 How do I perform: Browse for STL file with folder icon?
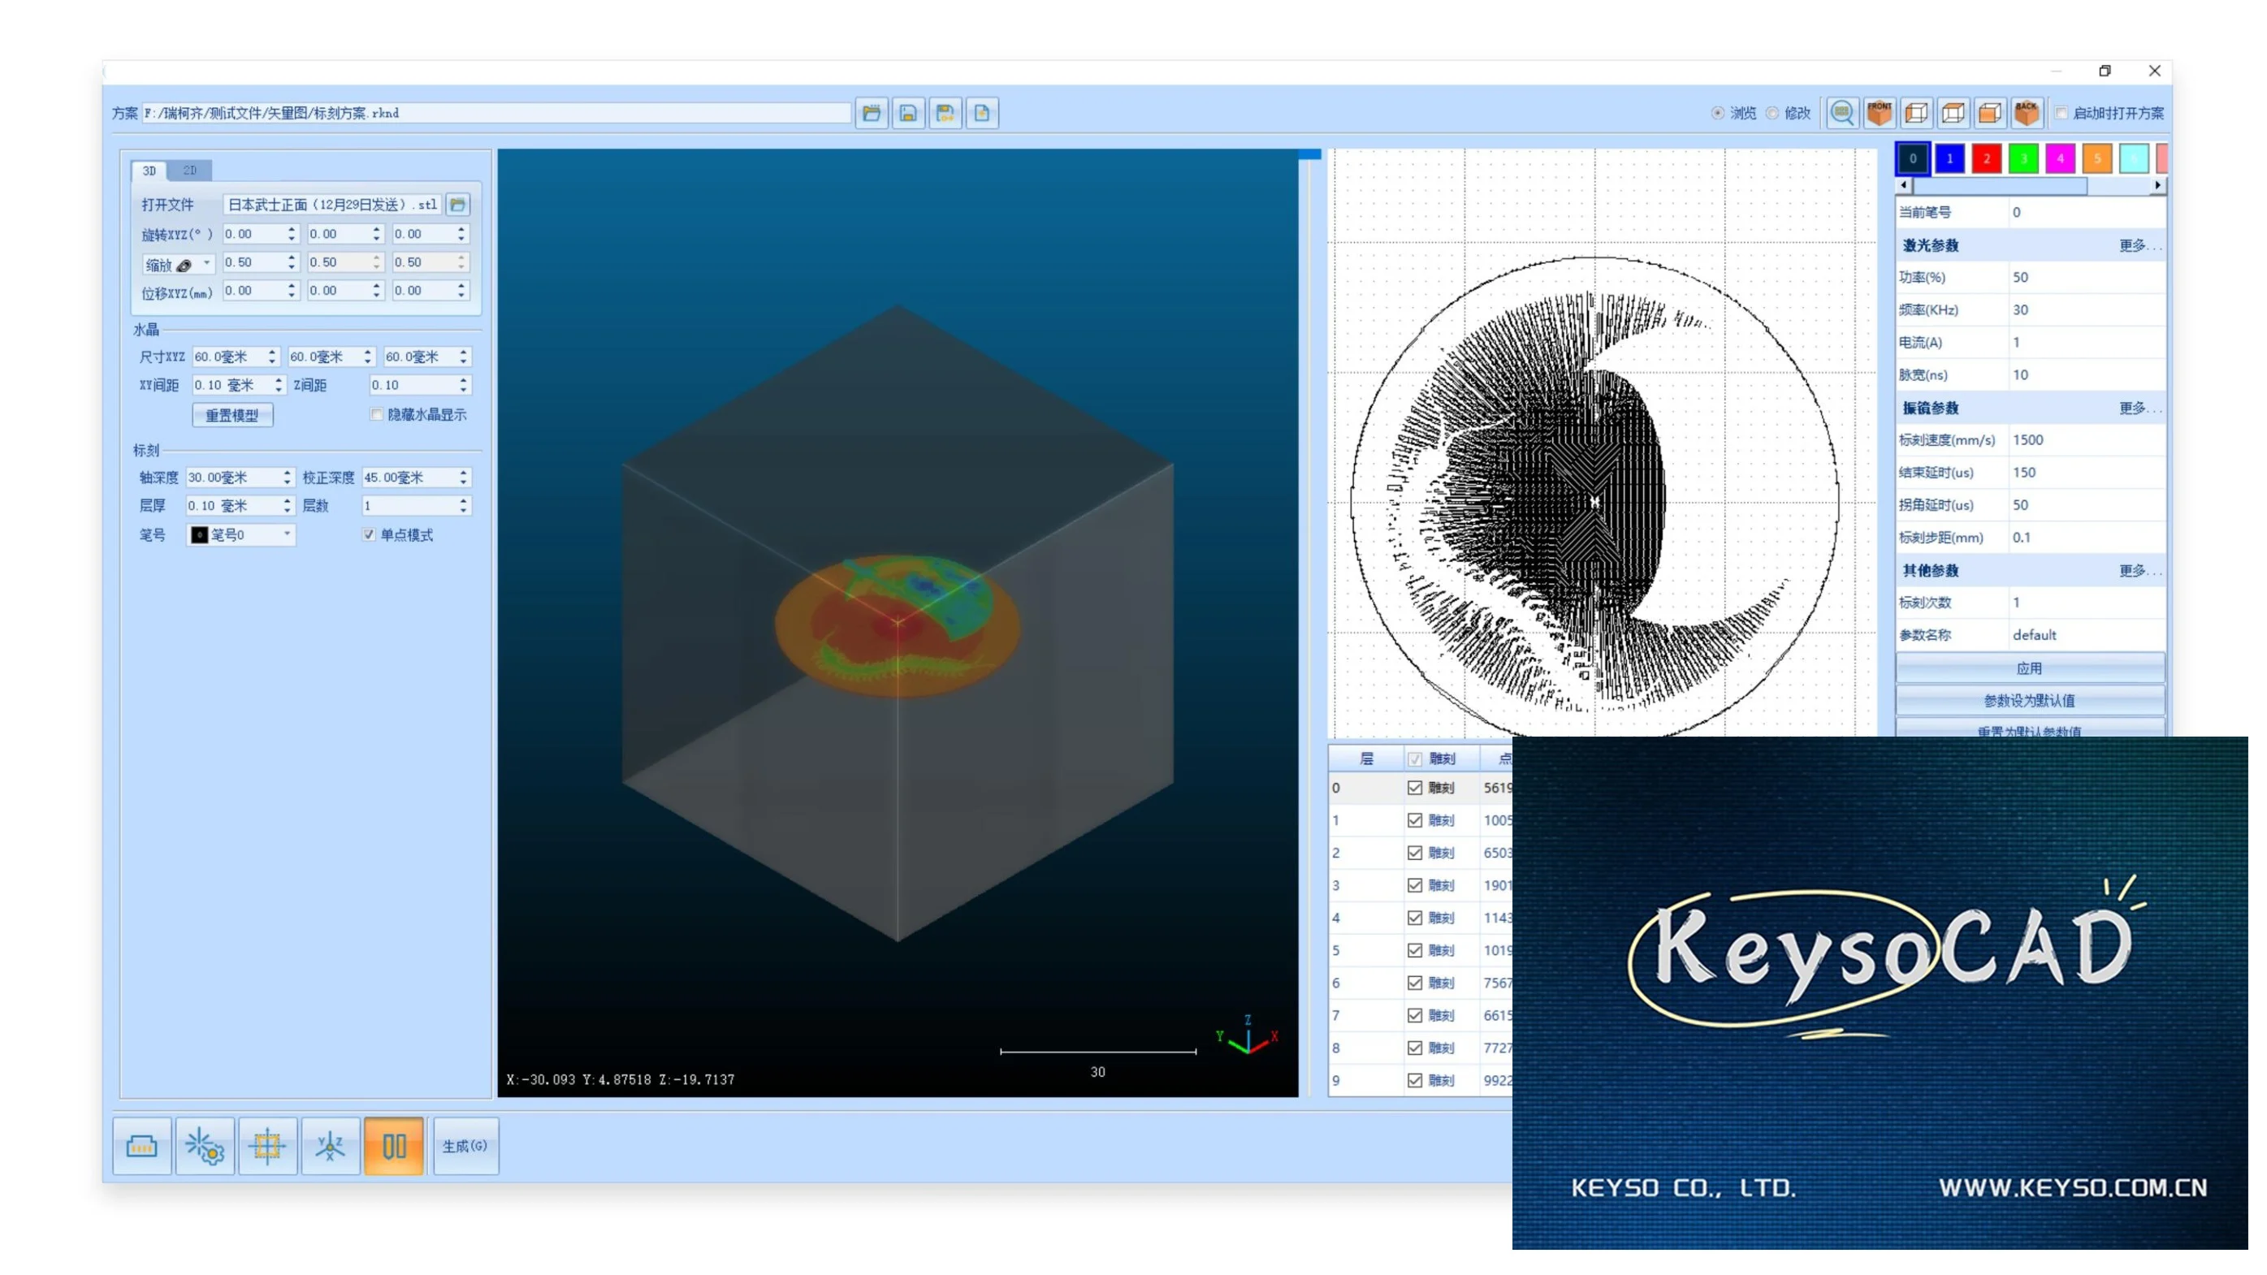point(457,204)
